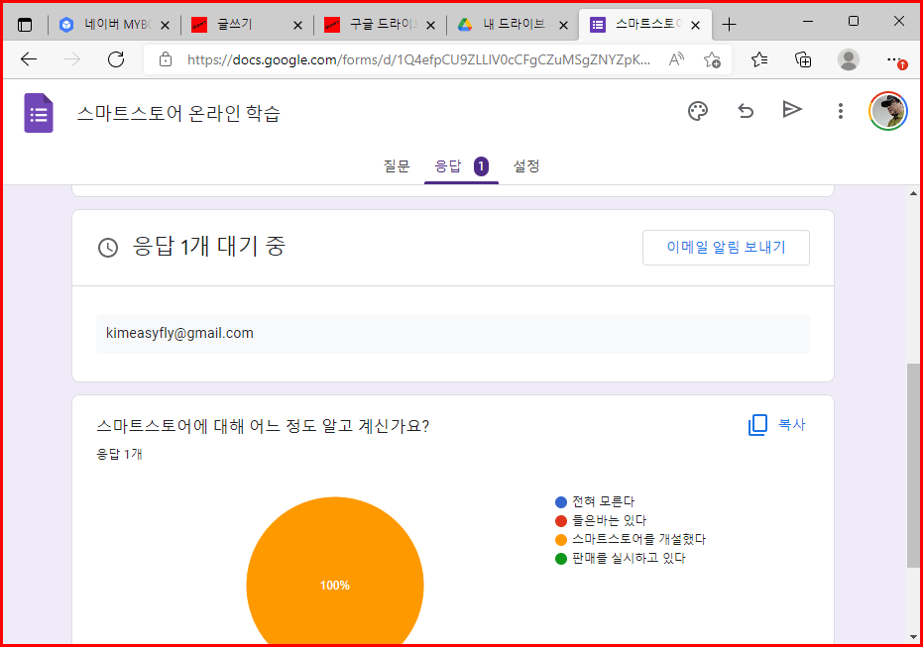Image resolution: width=923 pixels, height=647 pixels.
Task: Click the read aloud icon in address bar
Action: (x=676, y=58)
